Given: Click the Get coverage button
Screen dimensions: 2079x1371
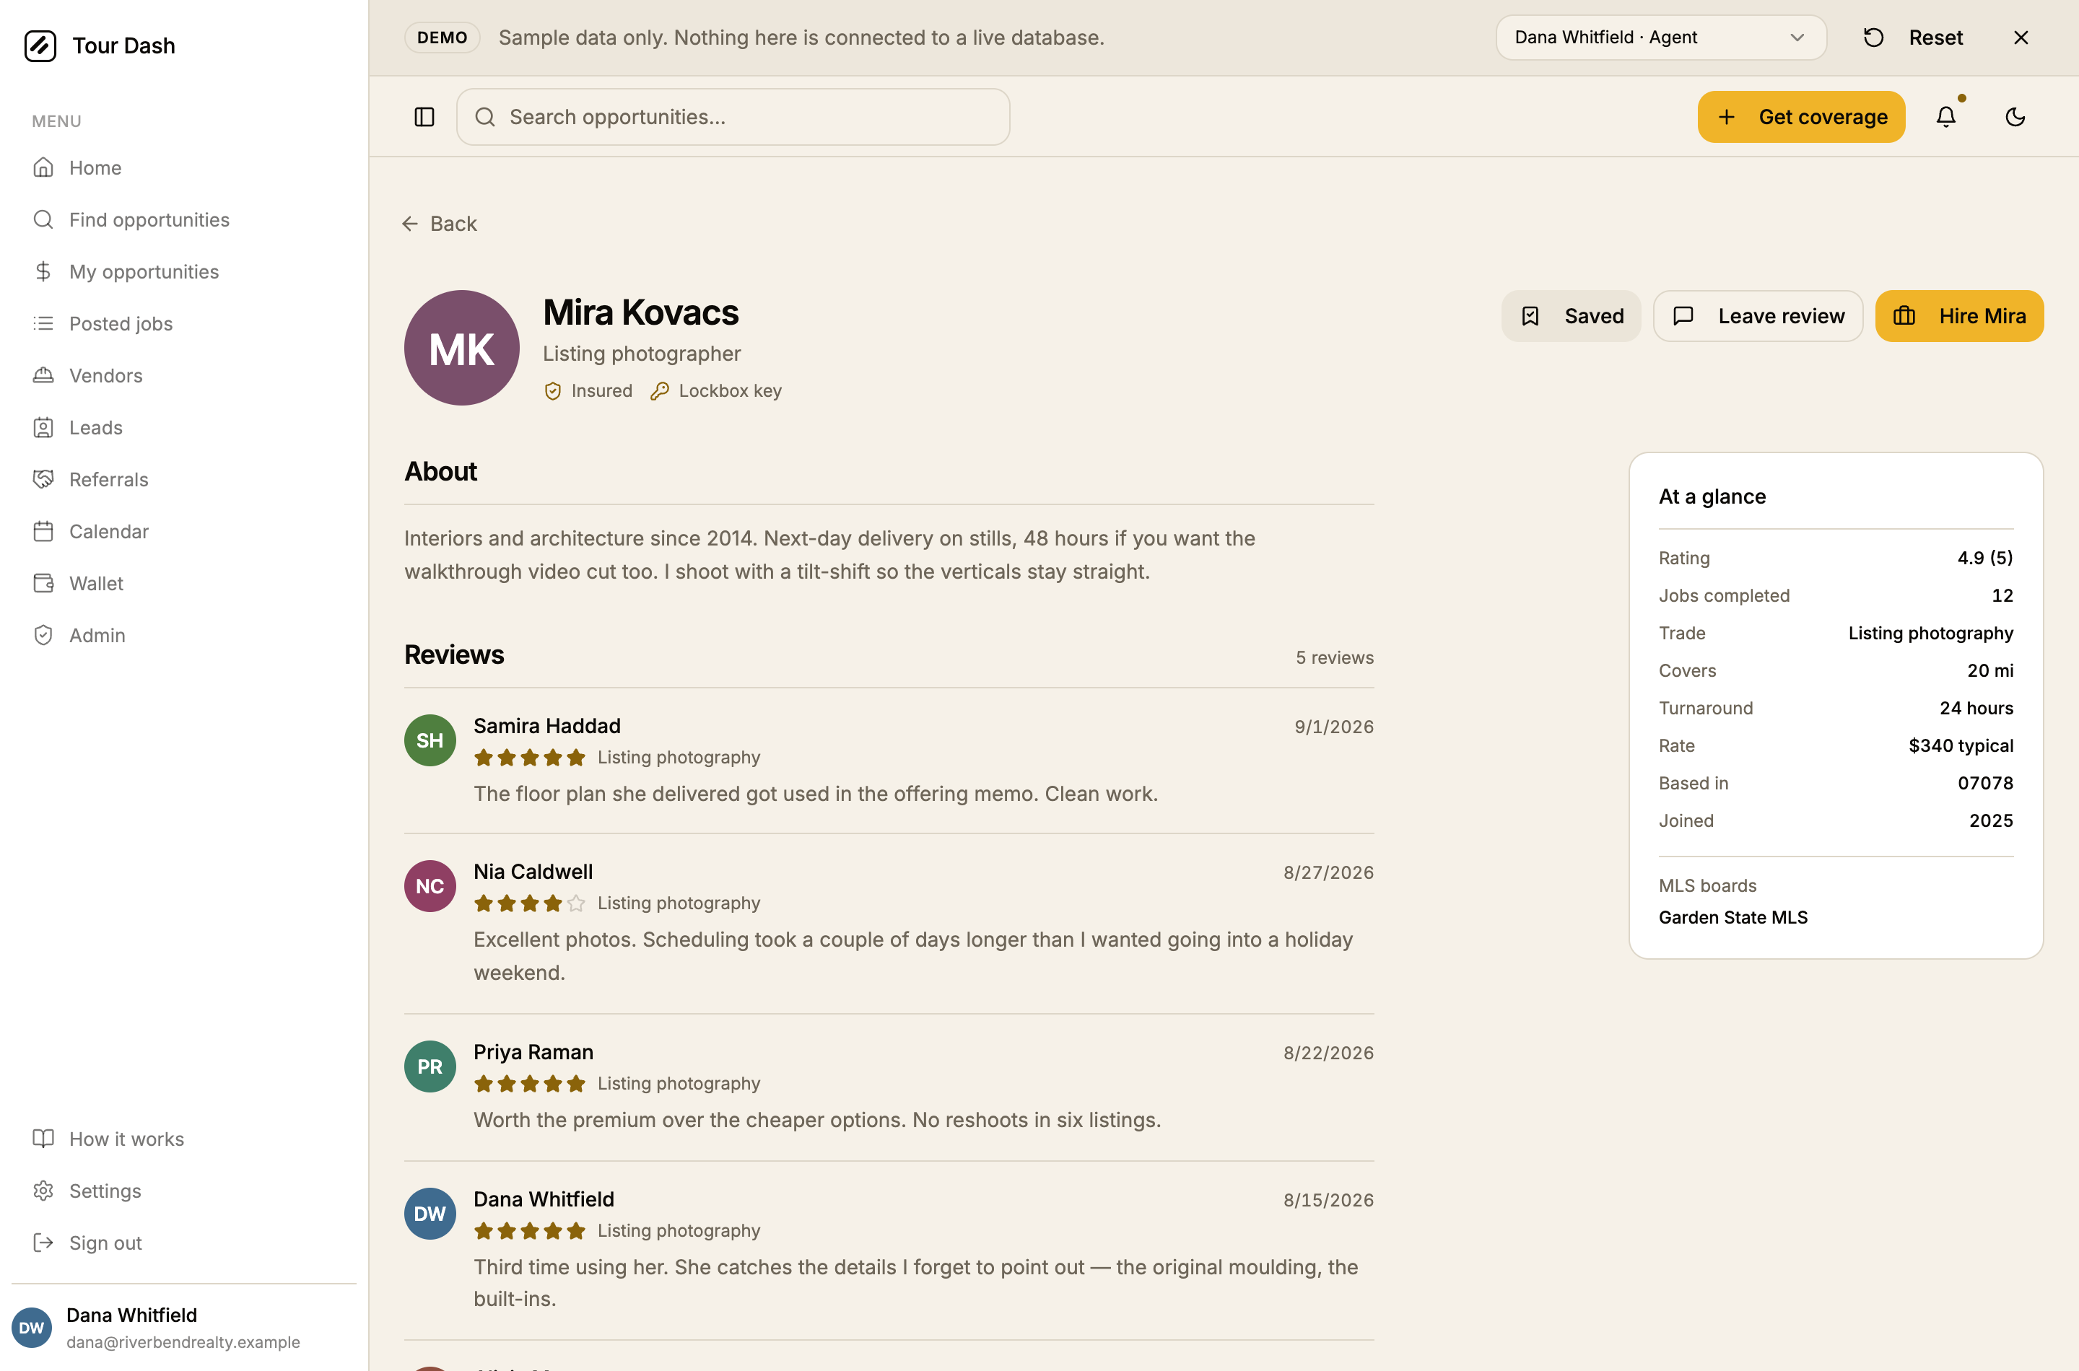Looking at the screenshot, I should (x=1801, y=116).
